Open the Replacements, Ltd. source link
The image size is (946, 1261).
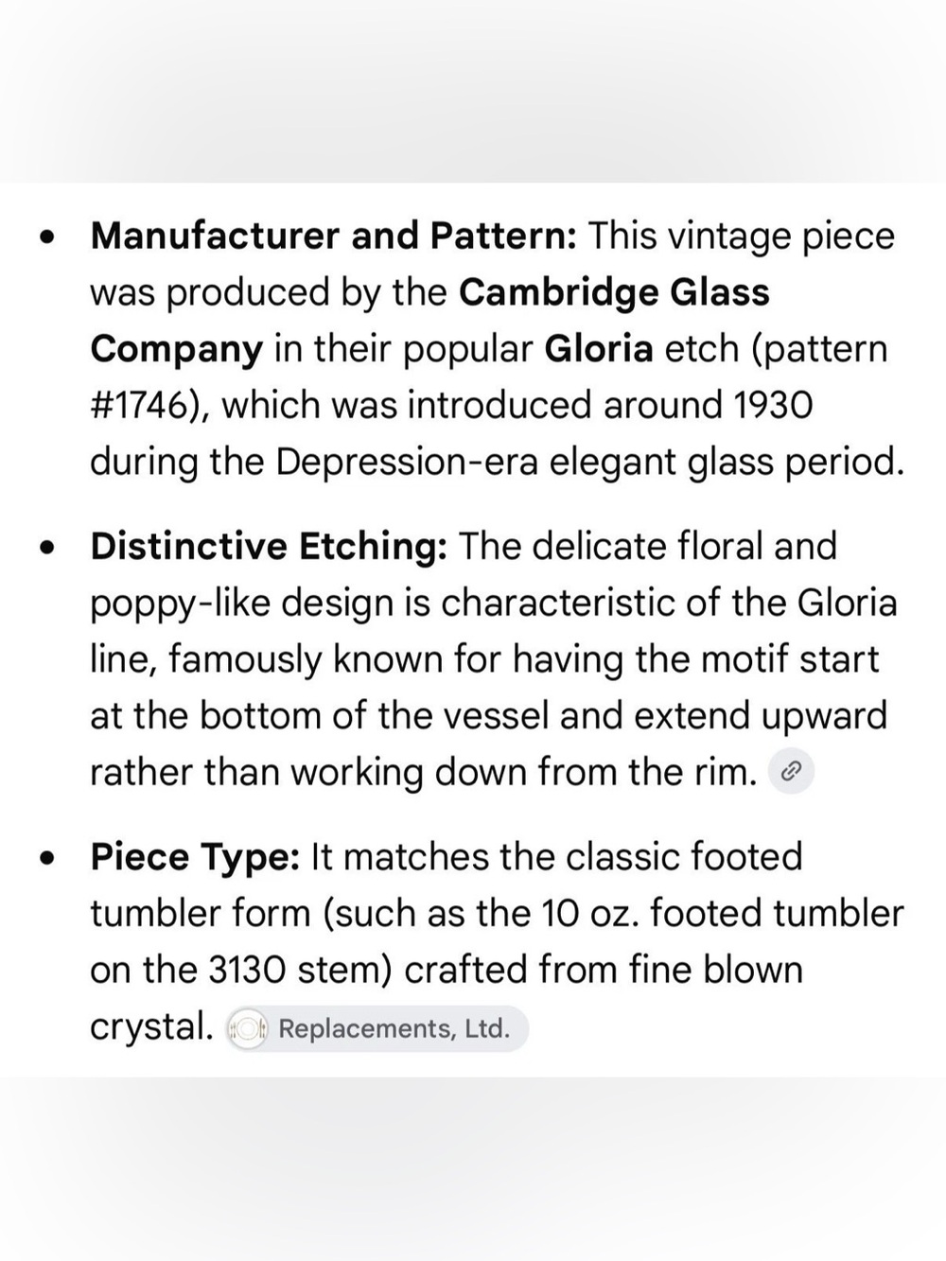(x=377, y=1028)
